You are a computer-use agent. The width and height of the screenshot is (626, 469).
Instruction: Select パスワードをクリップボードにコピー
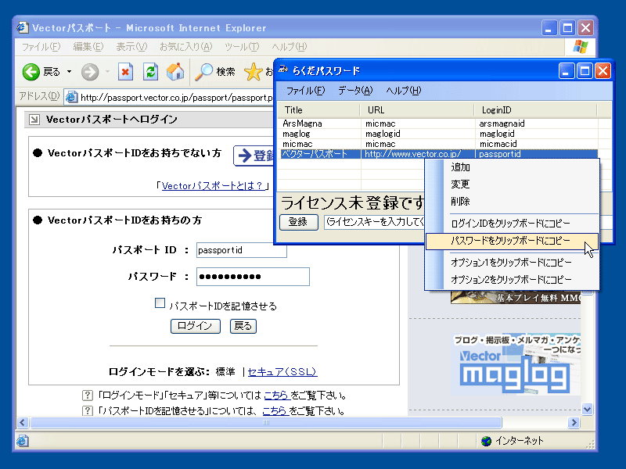pyautogui.click(x=513, y=241)
